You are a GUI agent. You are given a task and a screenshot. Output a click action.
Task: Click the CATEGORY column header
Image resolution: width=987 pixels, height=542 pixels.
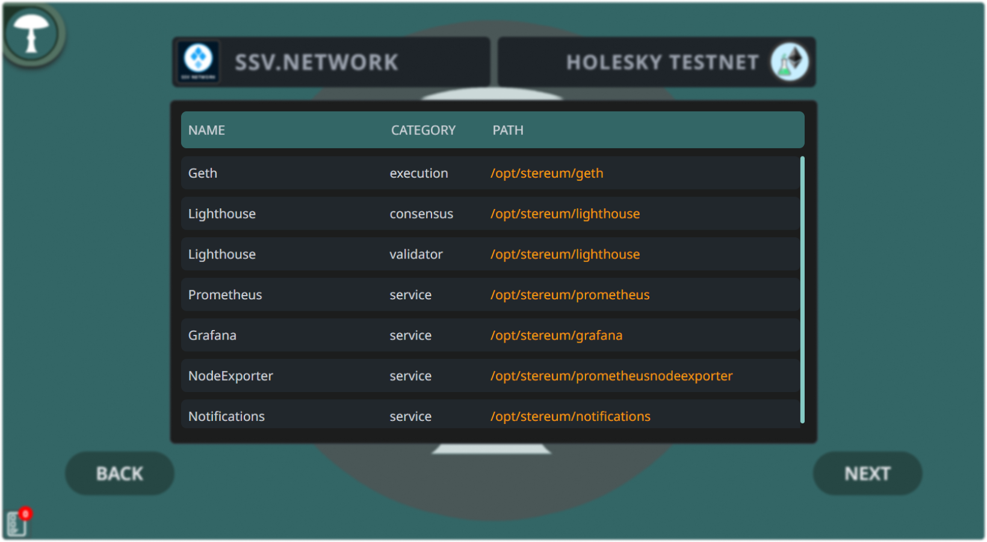(x=423, y=130)
